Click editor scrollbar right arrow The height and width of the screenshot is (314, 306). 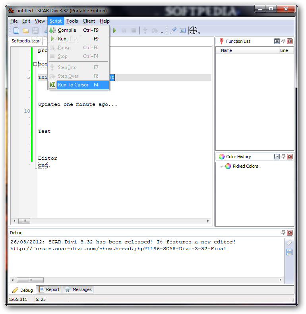[208, 221]
